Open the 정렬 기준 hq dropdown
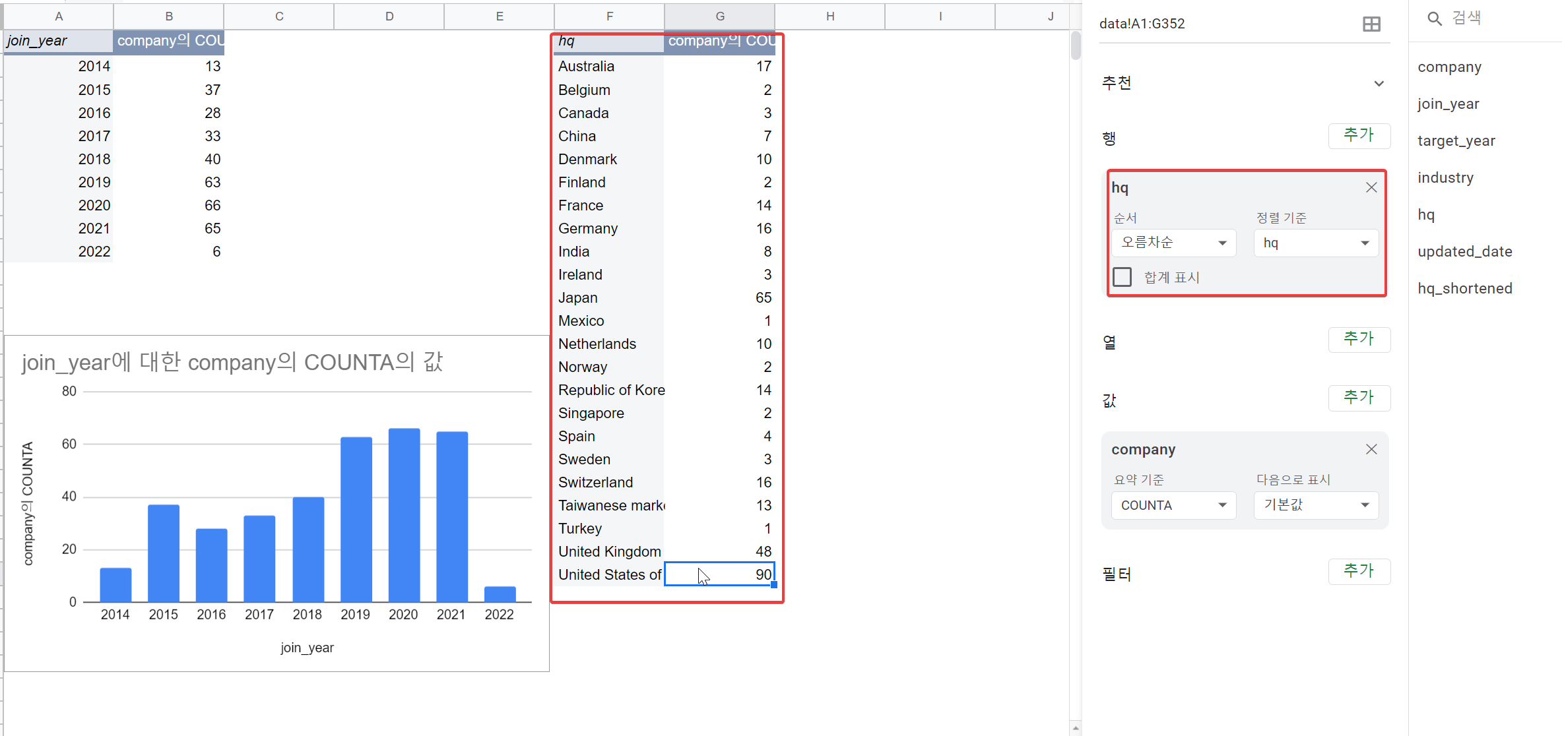 coord(1316,243)
